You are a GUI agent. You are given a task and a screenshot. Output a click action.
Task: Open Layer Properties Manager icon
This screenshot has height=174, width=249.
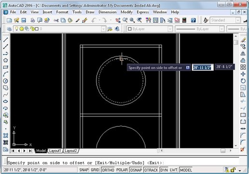9,29
